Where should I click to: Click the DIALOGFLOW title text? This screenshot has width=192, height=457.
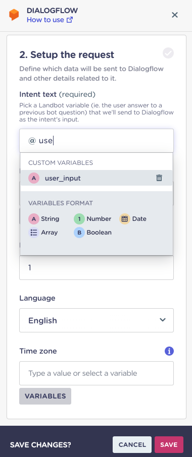[x=52, y=11]
